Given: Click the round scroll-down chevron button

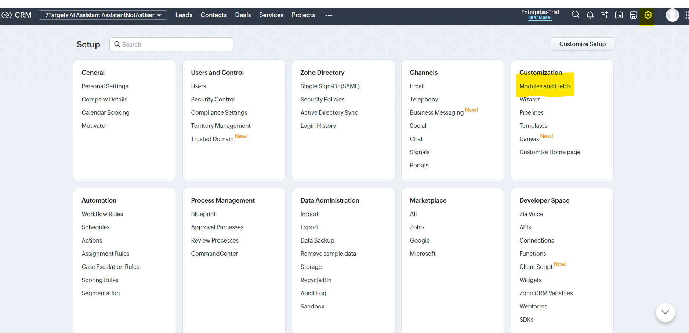Looking at the screenshot, I should (665, 312).
